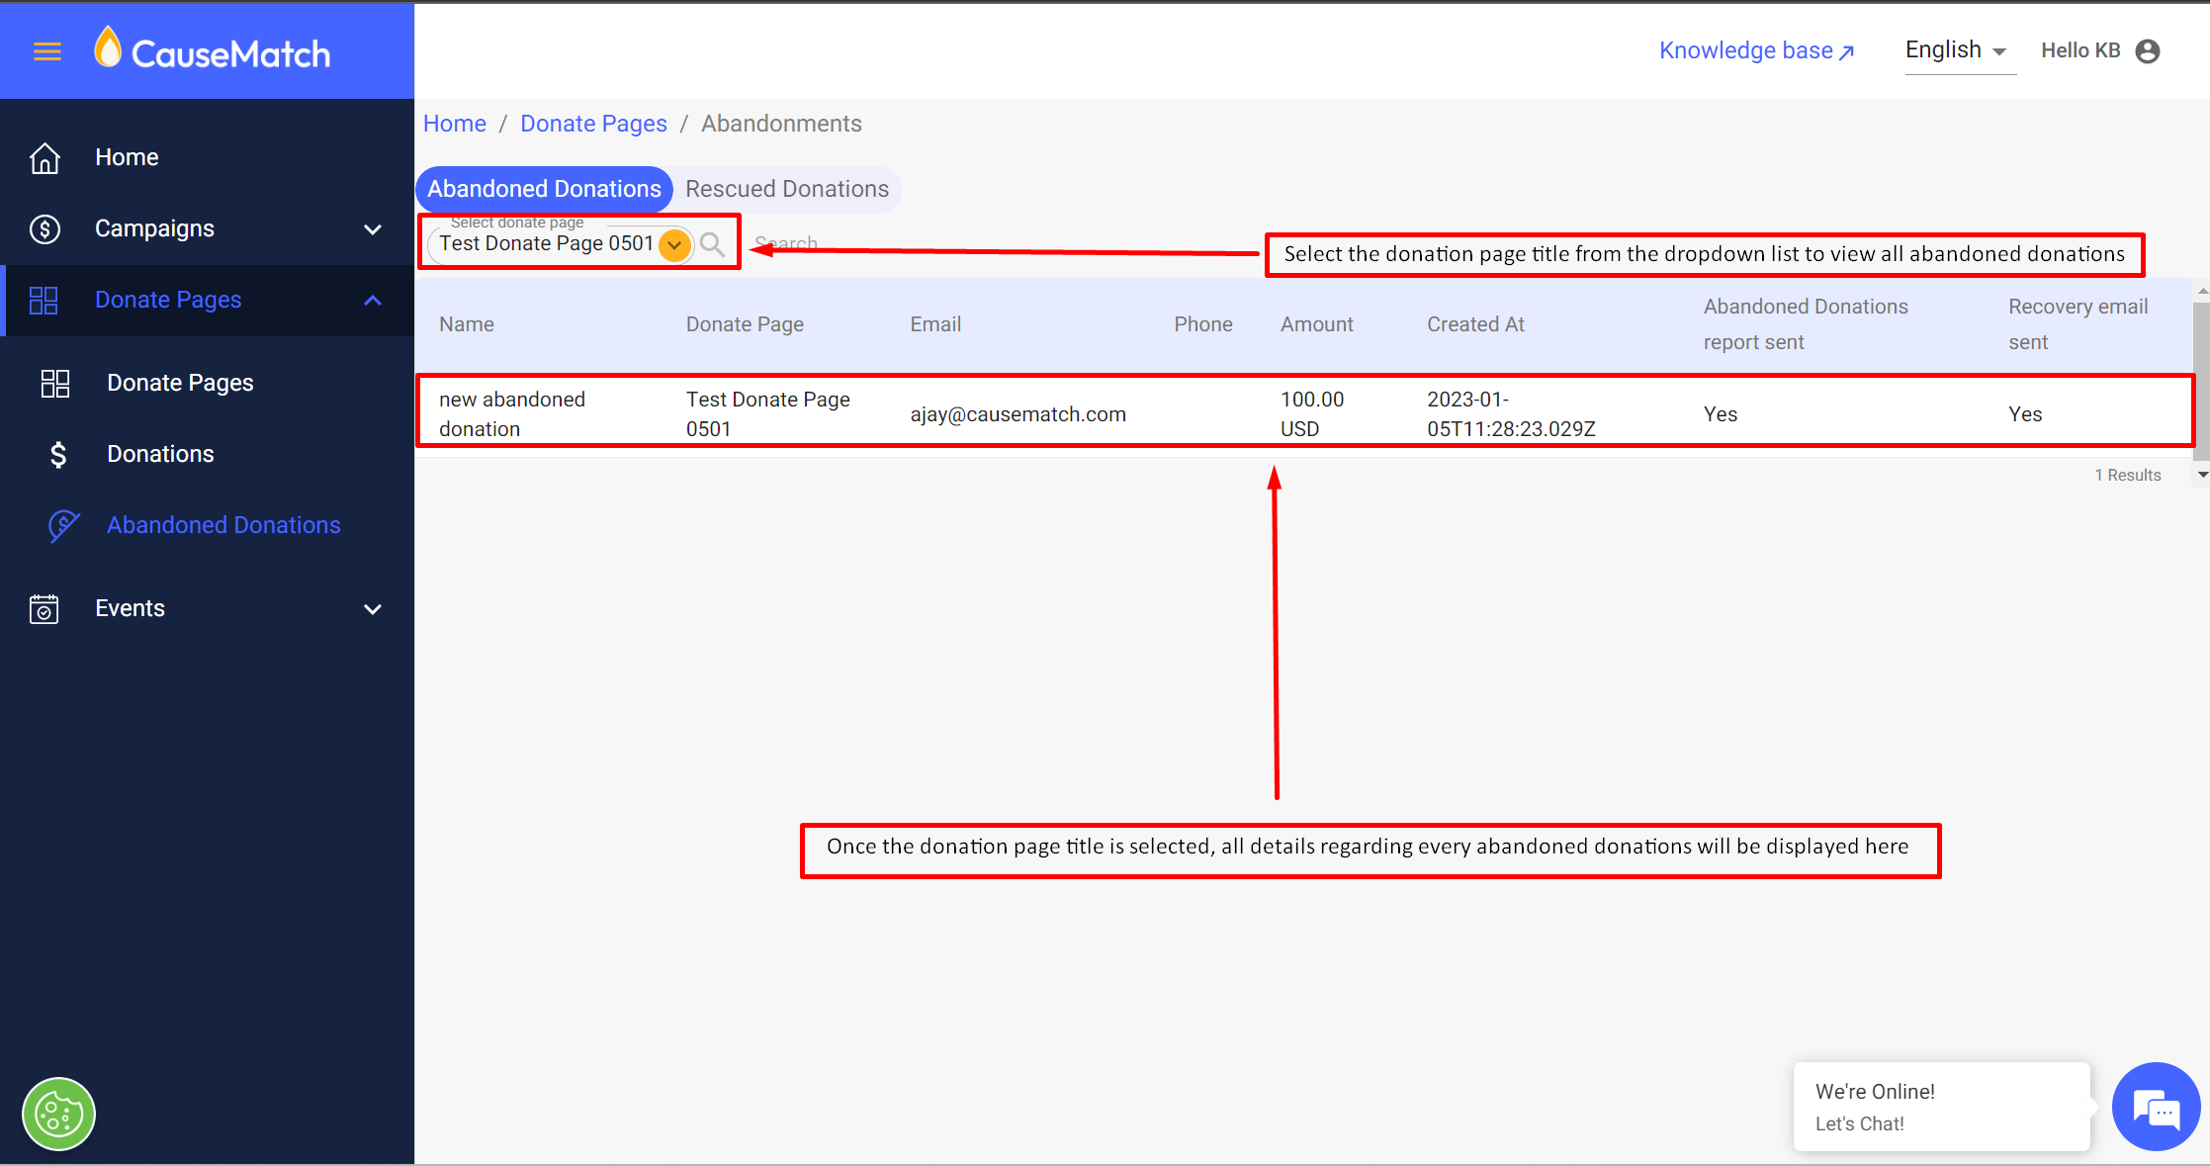Click the magnifier search icon

712,244
